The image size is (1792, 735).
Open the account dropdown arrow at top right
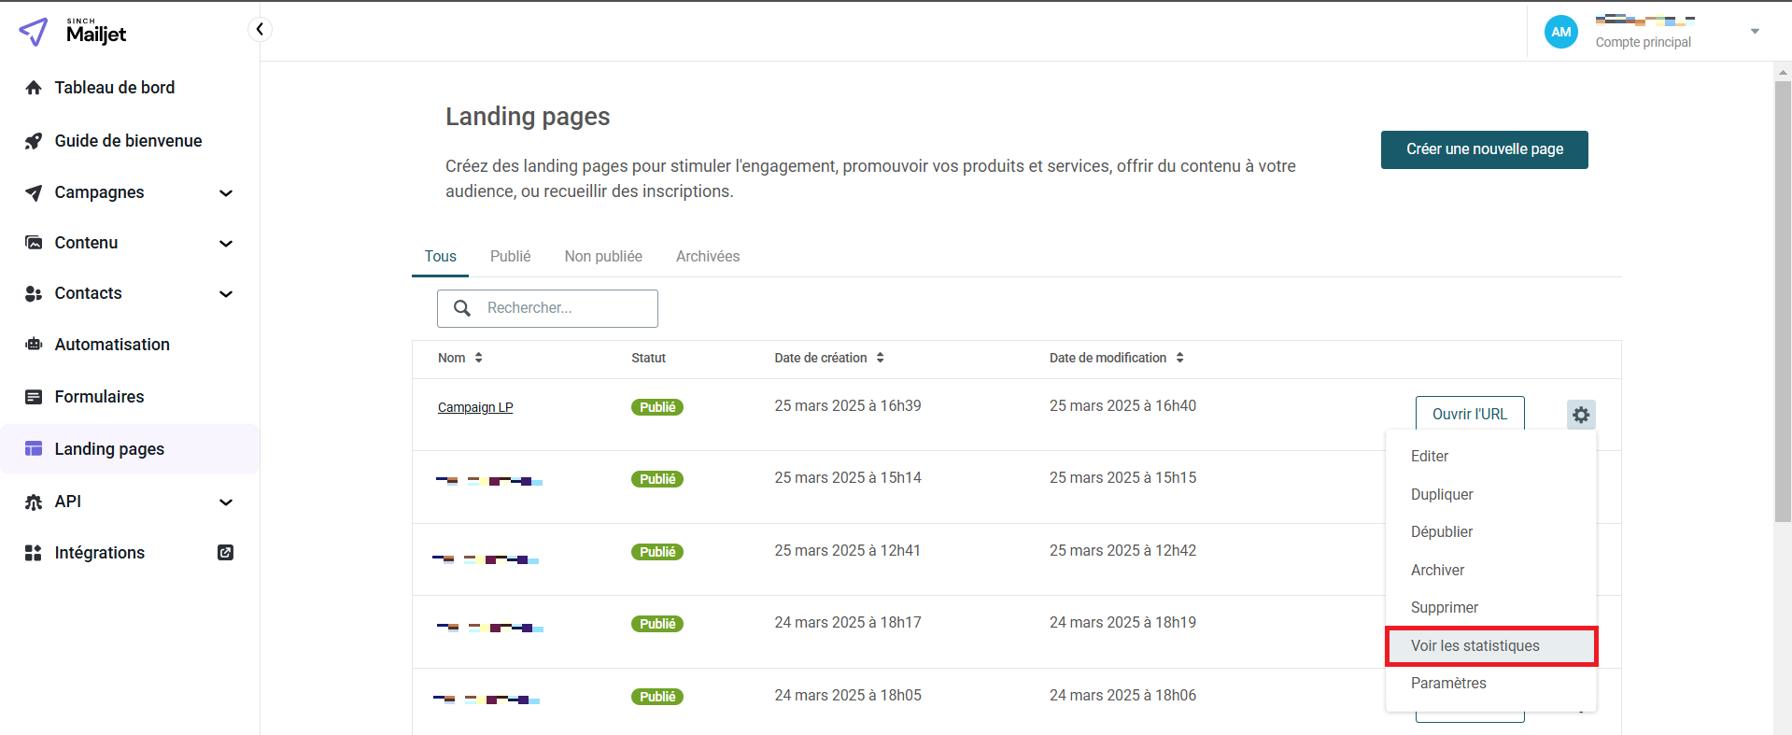click(x=1755, y=32)
